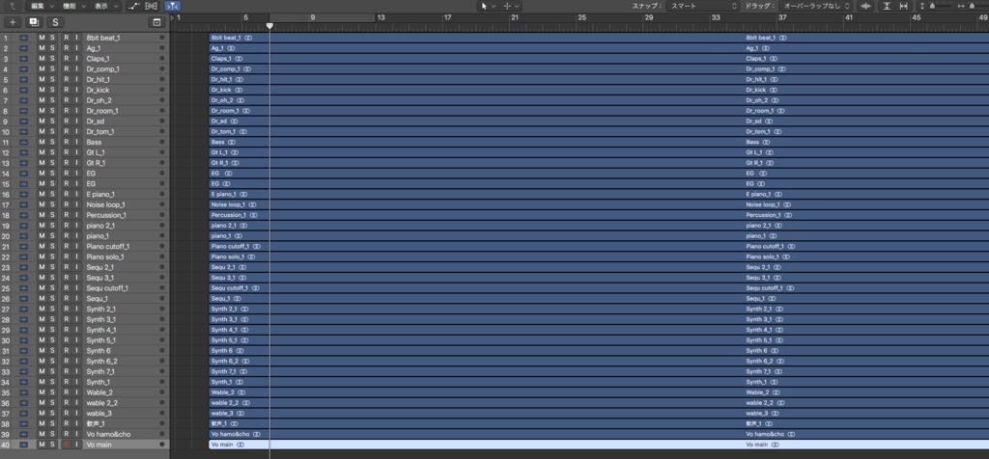Viewport: 989px width, 459px height.
Task: Solo the Piano solo_1 track
Action: [x=52, y=256]
